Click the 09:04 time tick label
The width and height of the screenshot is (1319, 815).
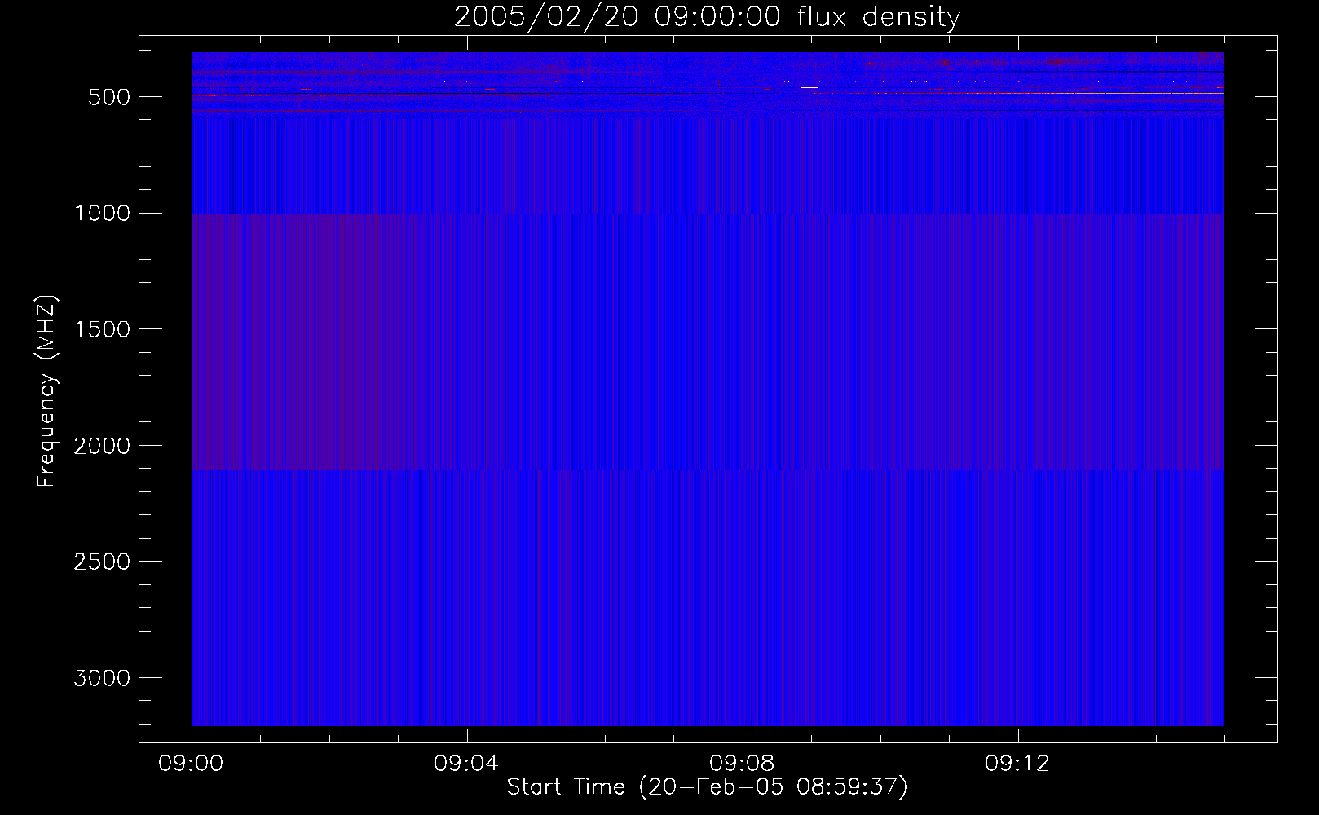click(x=466, y=764)
